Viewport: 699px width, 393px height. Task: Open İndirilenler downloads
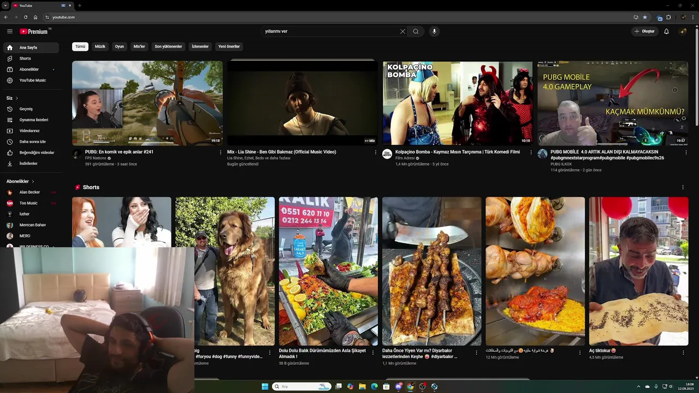(x=32, y=163)
